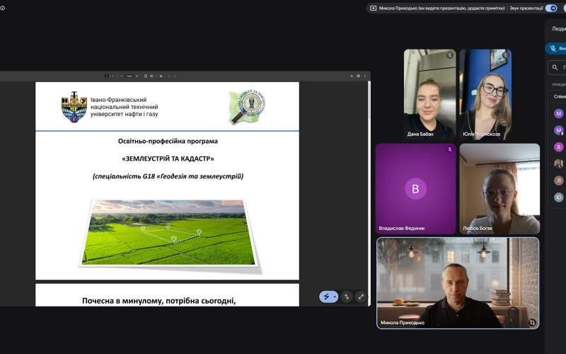Image resolution: width=566 pixels, height=354 pixels.
Task: Select Владислав Фединяк participant tile
Action: coord(415,188)
